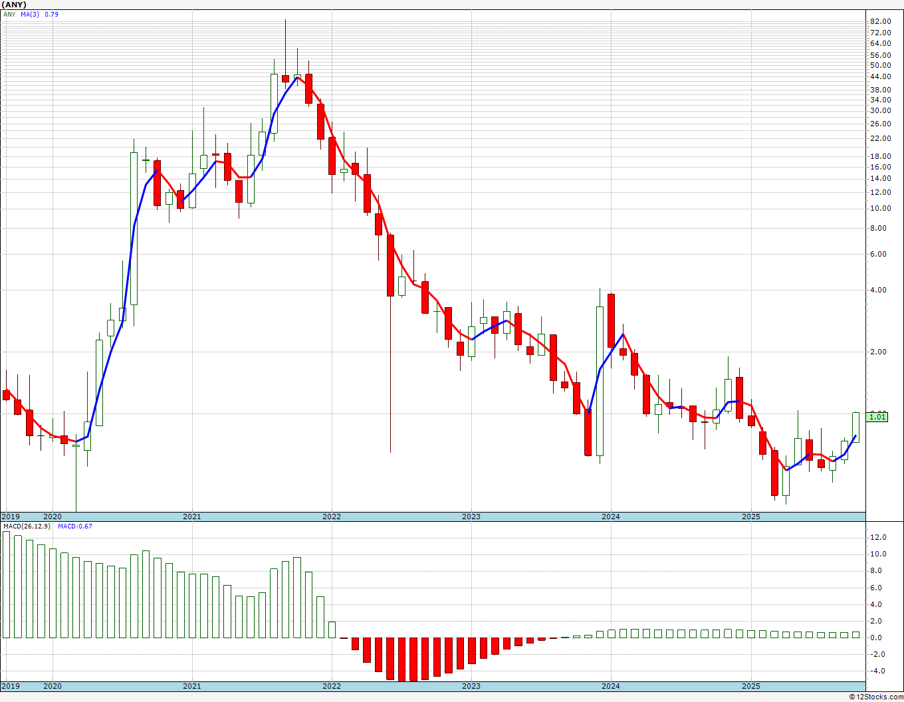The image size is (904, 702).
Task: Click 2025 on the price chart time axis
Action: point(751,517)
